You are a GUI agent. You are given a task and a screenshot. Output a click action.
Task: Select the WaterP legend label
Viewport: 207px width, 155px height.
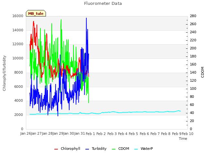point(147,149)
